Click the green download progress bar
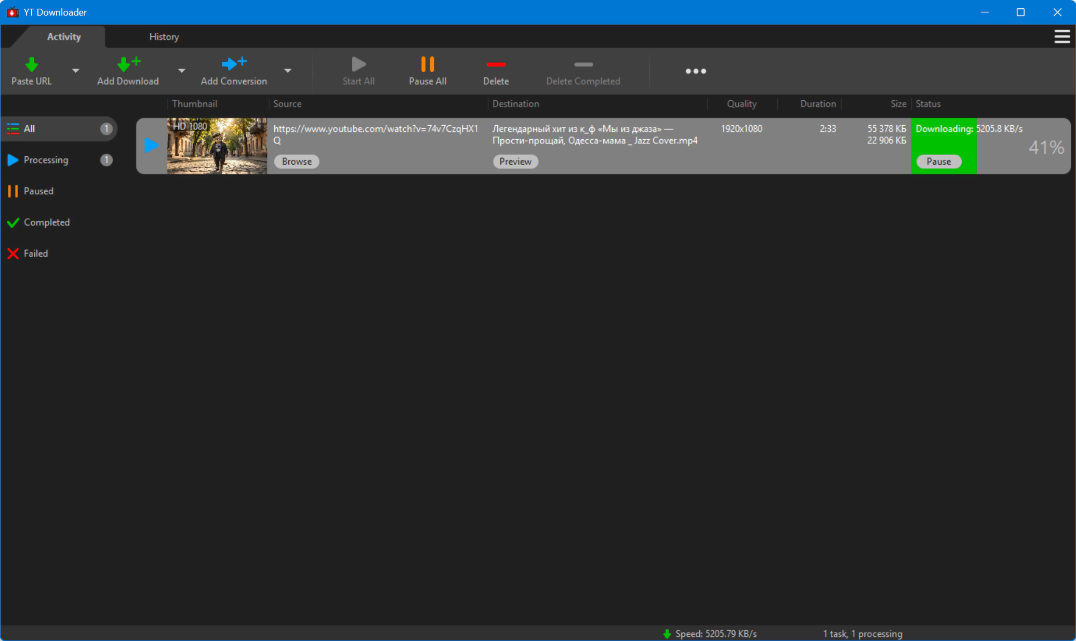 [x=944, y=146]
